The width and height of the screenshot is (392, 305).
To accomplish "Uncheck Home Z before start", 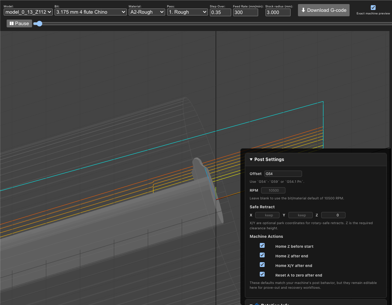I will pyautogui.click(x=262, y=246).
